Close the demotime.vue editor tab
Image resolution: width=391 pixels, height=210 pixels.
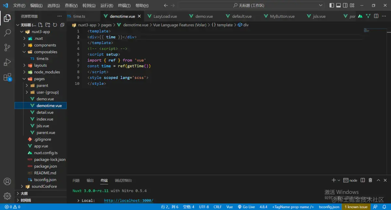point(139,16)
